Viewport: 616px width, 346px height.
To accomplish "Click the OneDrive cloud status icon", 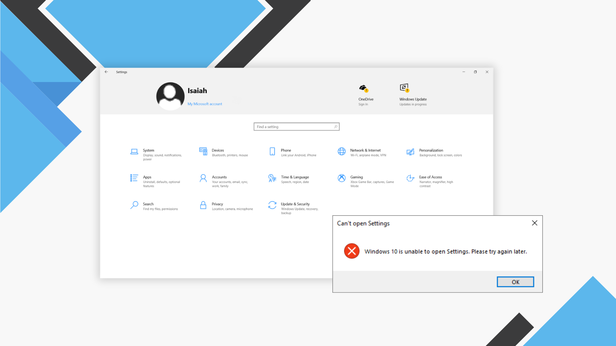I will point(363,88).
